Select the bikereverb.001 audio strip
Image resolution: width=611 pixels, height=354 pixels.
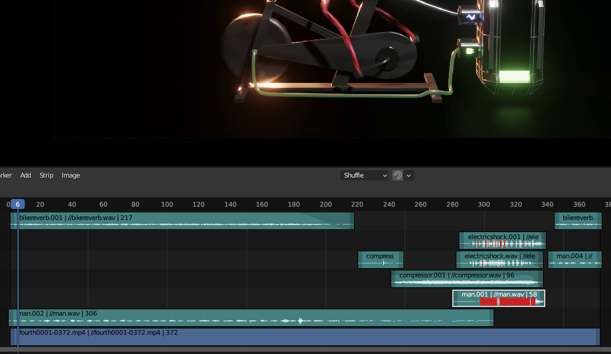[x=182, y=221]
